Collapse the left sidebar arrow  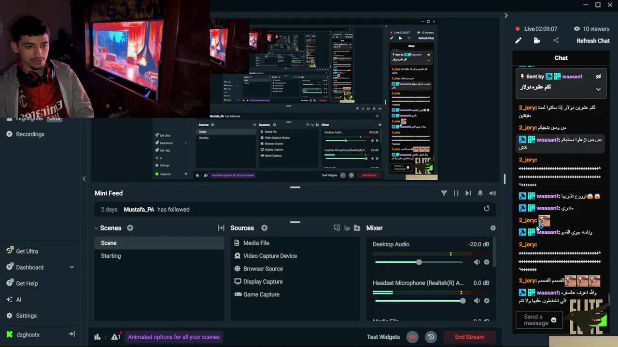point(84,179)
